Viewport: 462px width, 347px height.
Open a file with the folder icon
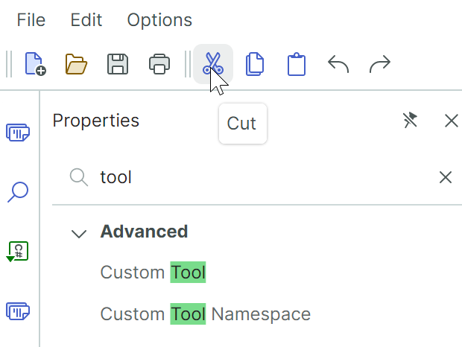pos(76,64)
